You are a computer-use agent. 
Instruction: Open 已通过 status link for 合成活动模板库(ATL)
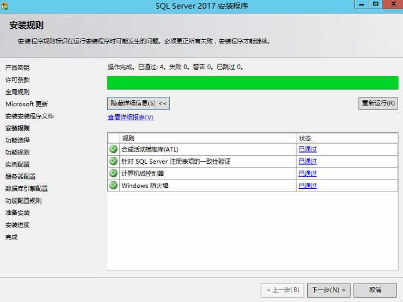307,150
